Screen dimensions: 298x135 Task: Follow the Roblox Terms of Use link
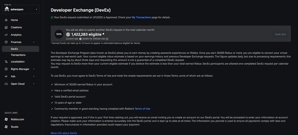[142, 109]
